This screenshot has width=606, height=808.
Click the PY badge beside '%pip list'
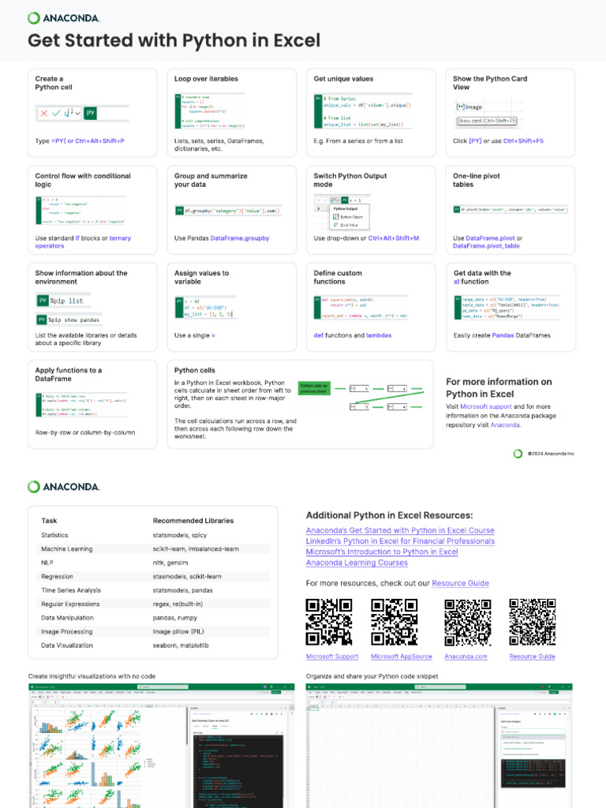(x=43, y=301)
